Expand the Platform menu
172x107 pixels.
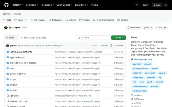17,5
